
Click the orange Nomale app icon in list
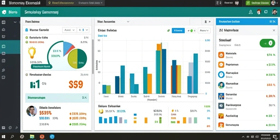point(221,55)
